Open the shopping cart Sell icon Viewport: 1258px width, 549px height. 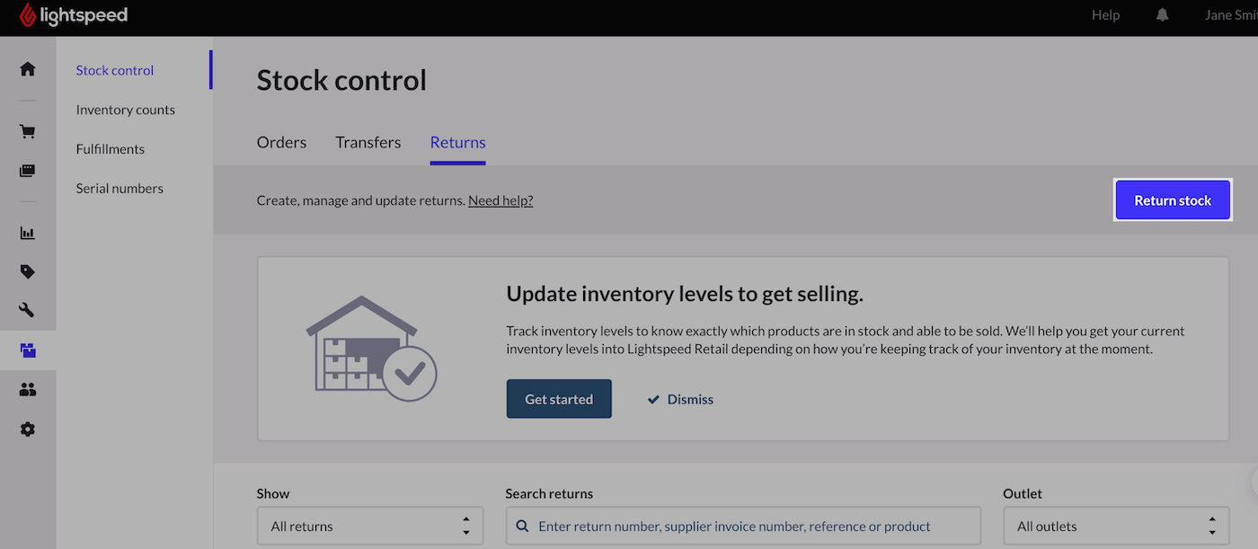[28, 132]
